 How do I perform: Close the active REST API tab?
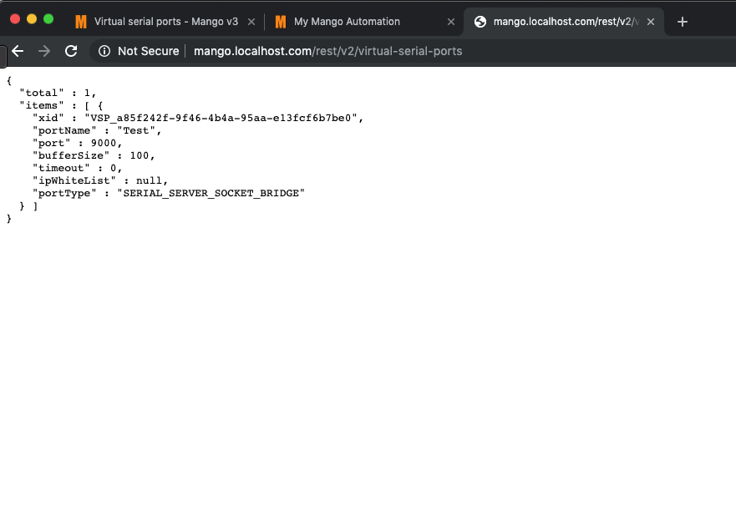651,21
